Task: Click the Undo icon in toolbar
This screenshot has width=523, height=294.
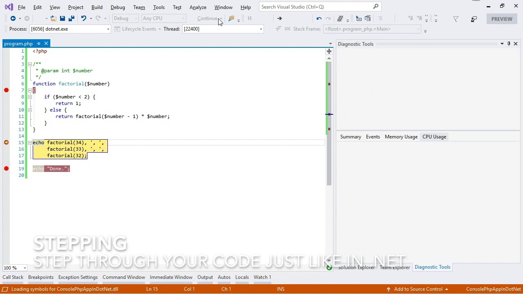Action: click(x=84, y=18)
